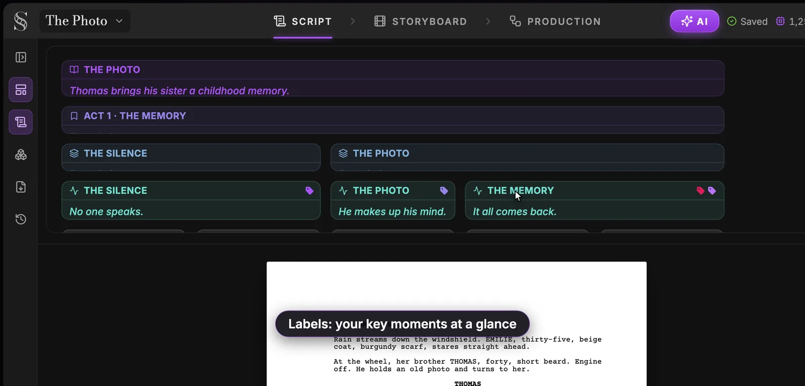Click the THOMAS character cue below the action
The height and width of the screenshot is (386, 805).
(x=467, y=383)
